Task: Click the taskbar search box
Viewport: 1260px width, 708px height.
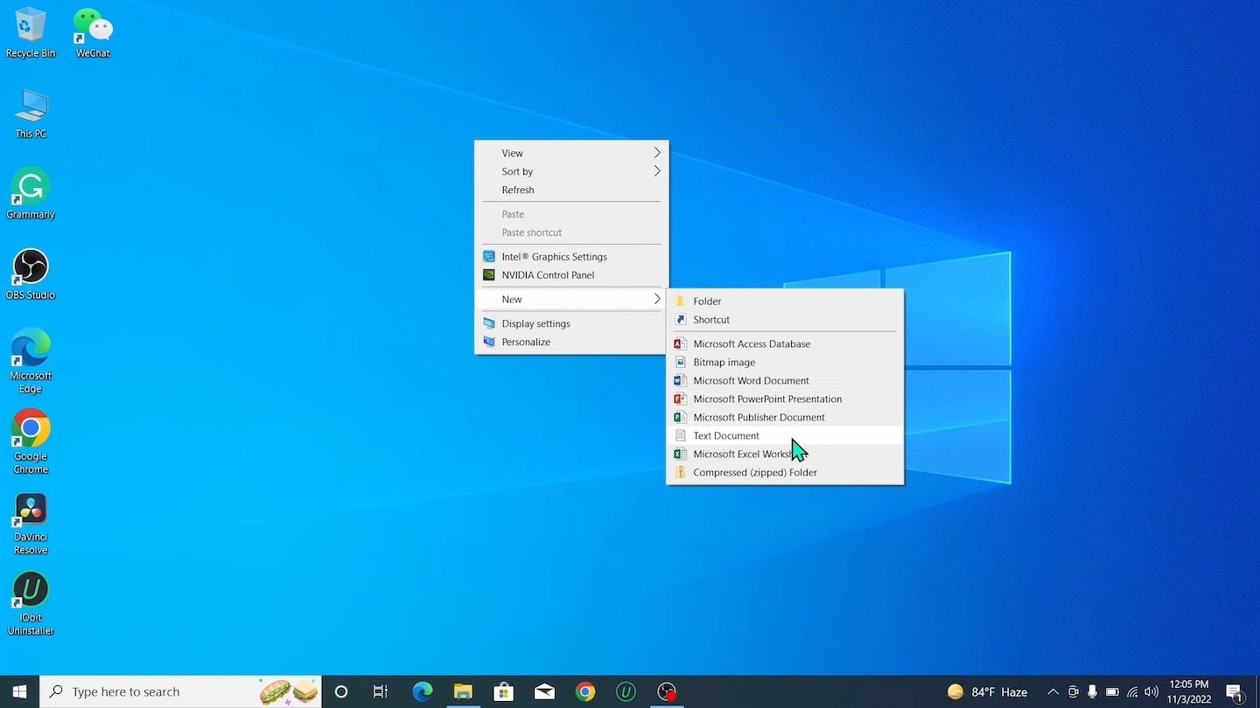Action: click(x=180, y=691)
